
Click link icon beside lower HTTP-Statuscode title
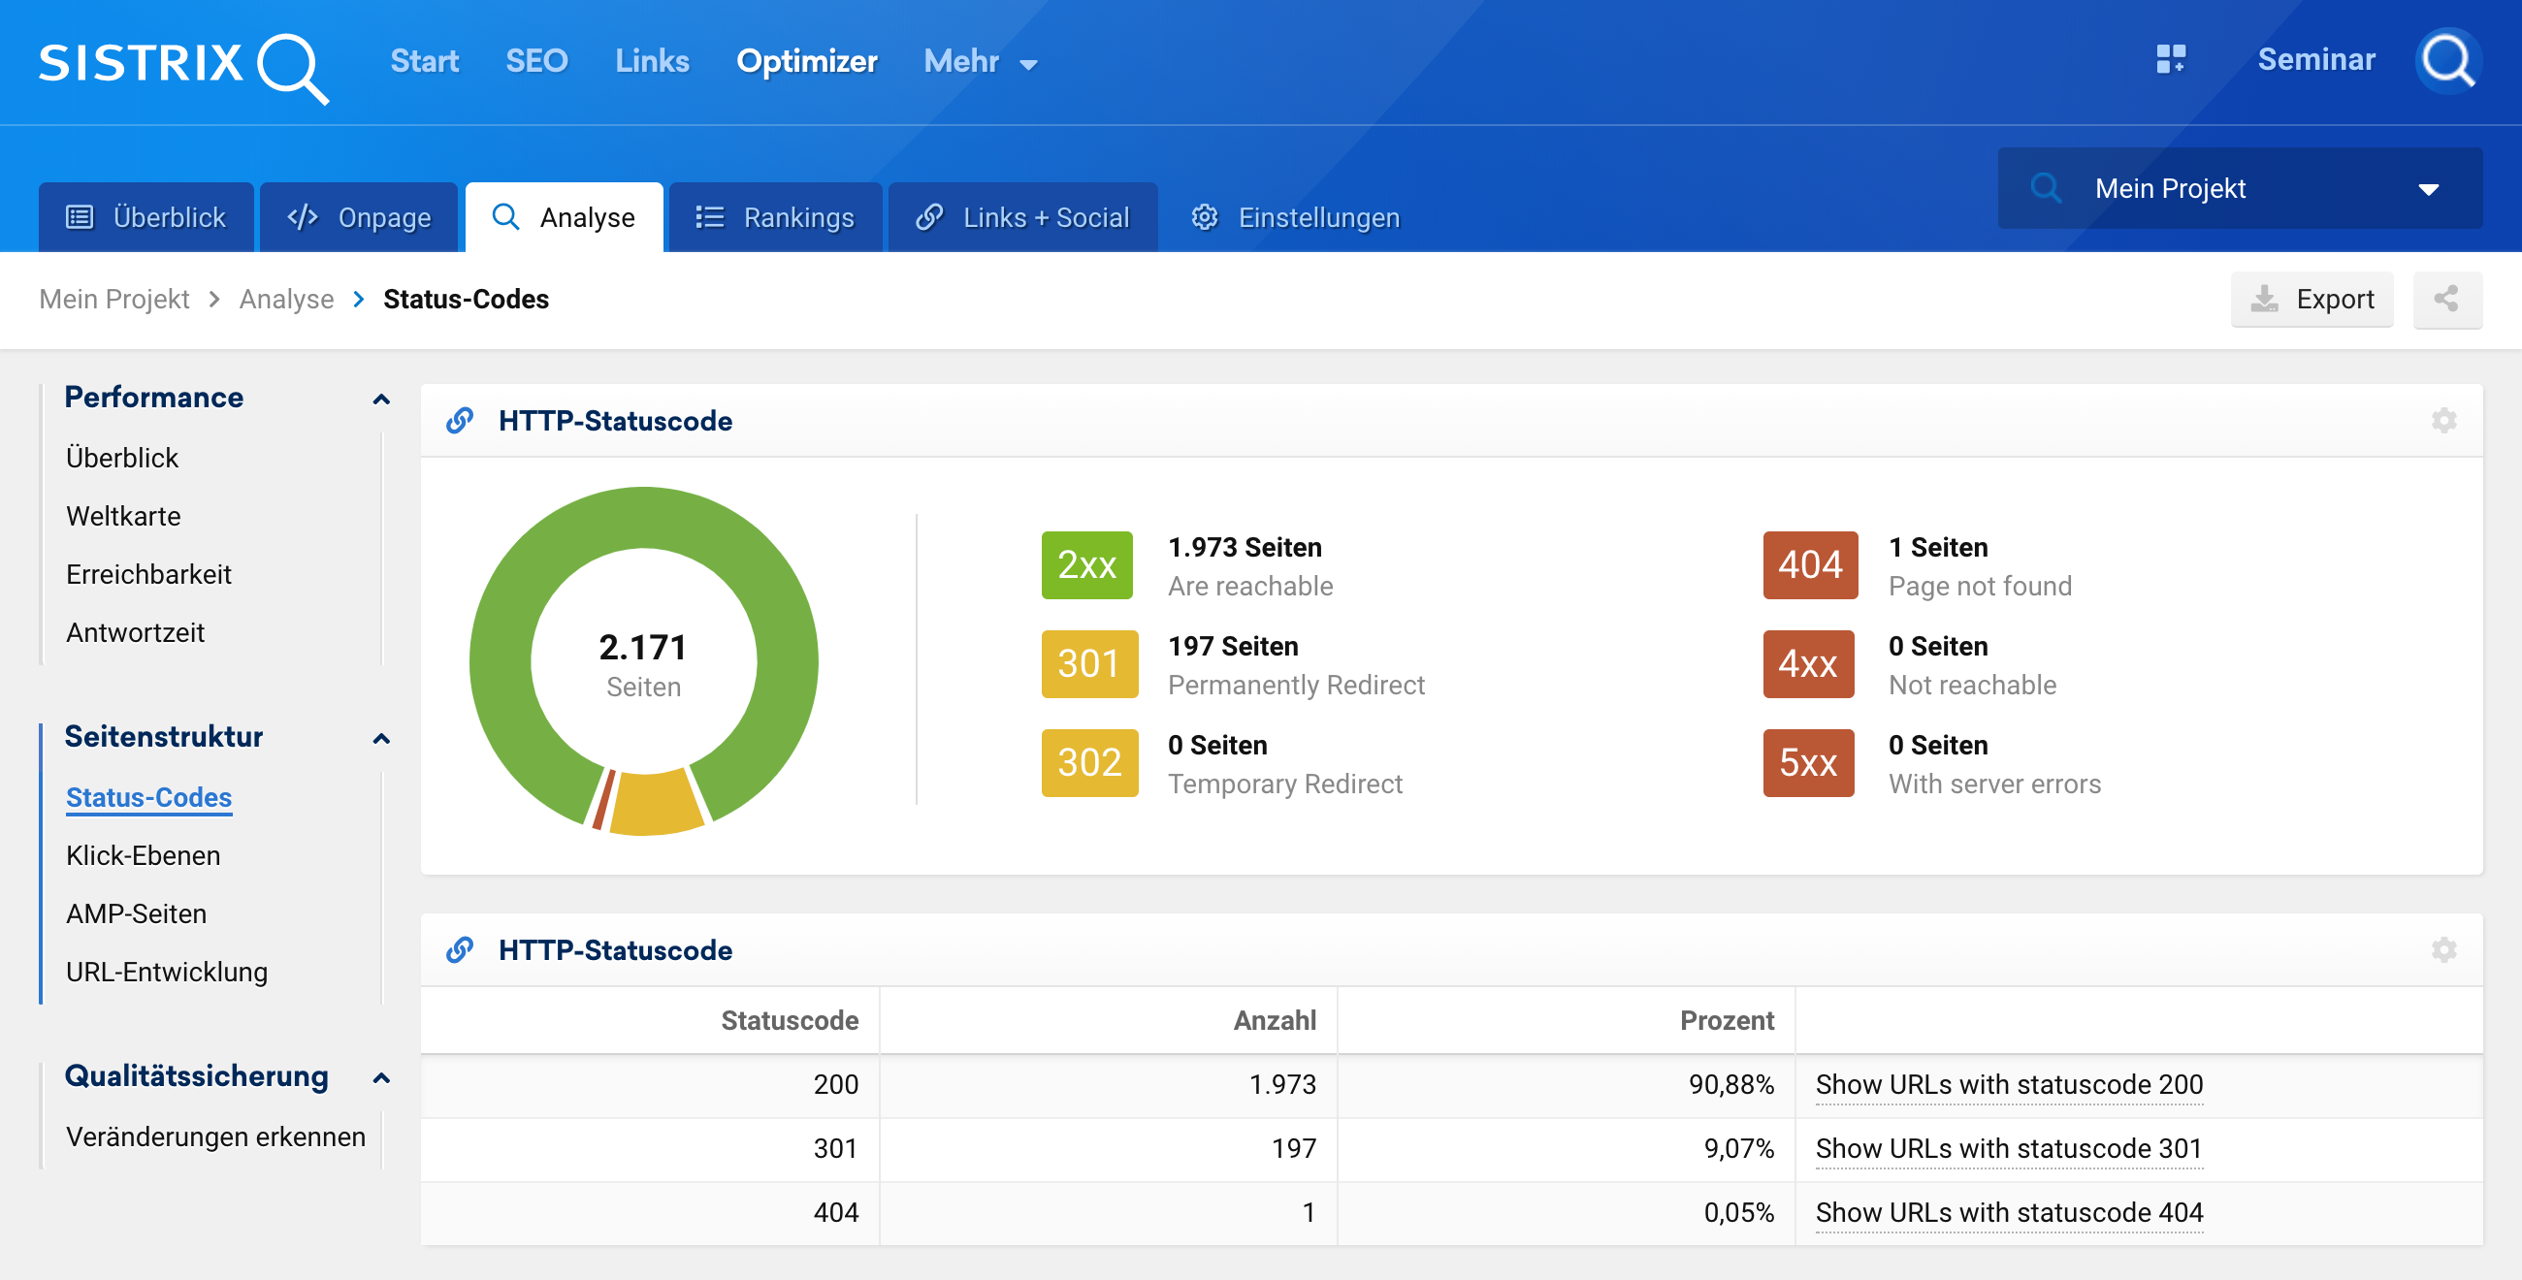pos(460,950)
